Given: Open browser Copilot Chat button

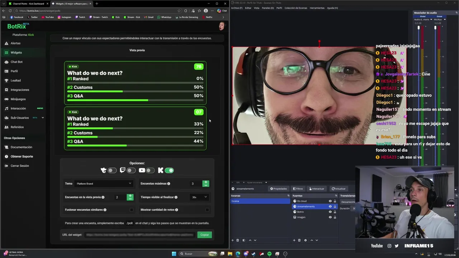Looking at the screenshot, I should click(222, 11).
